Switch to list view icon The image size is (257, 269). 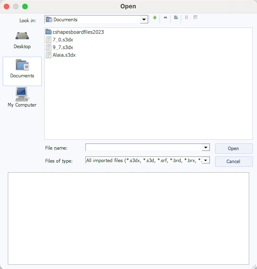pyautogui.click(x=187, y=17)
